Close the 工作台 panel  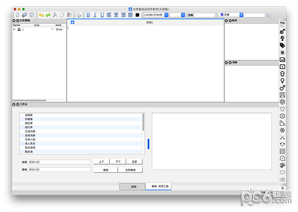point(14,105)
